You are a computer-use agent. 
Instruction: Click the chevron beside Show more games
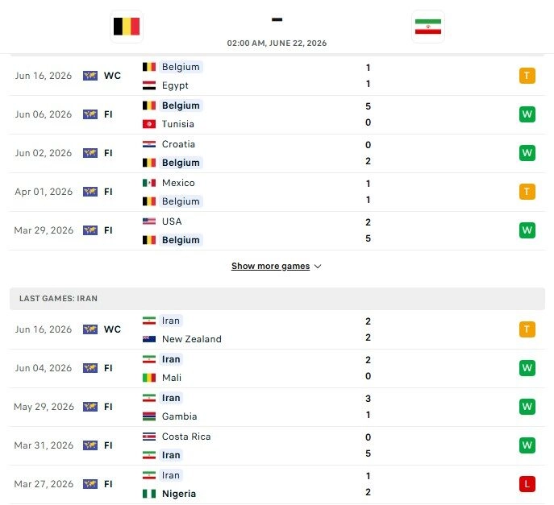click(x=318, y=267)
